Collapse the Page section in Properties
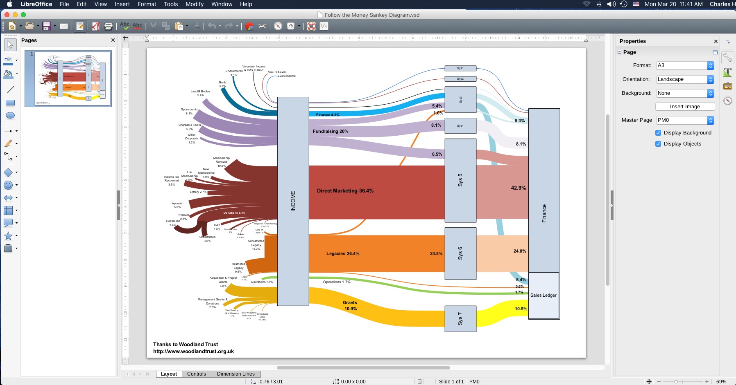This screenshot has height=385, width=736. [x=620, y=52]
